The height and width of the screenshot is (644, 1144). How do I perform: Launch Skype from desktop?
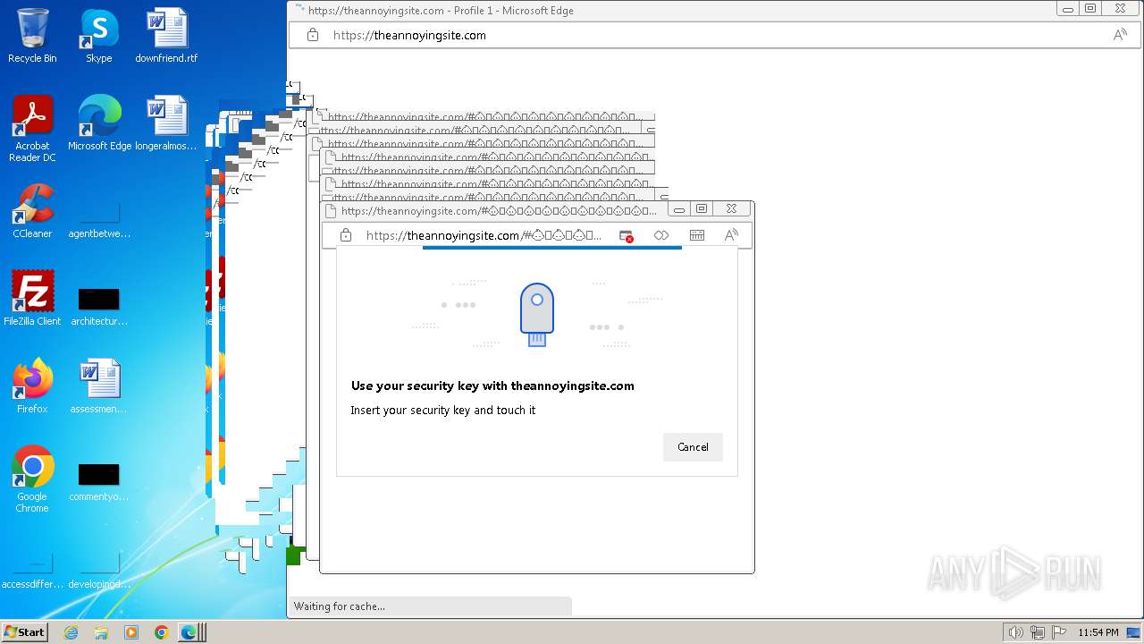[x=99, y=36]
